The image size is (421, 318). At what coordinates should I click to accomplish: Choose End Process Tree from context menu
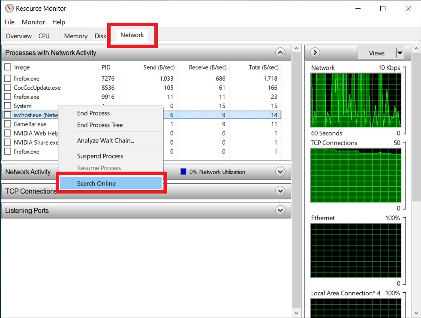(99, 125)
